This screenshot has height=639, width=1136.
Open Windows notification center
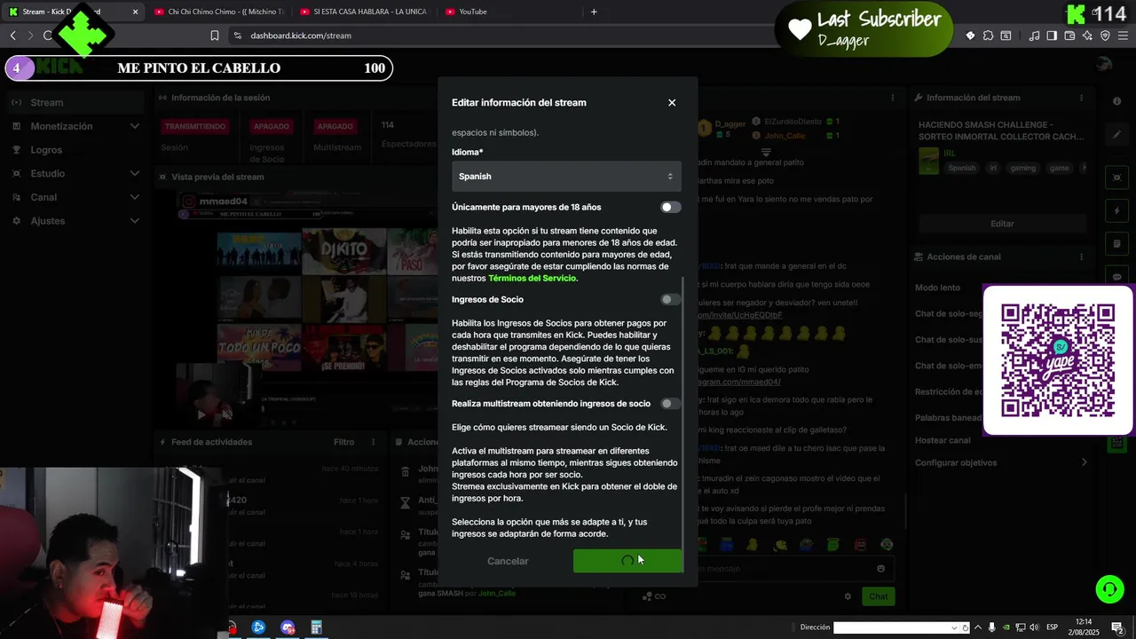coord(1118,627)
